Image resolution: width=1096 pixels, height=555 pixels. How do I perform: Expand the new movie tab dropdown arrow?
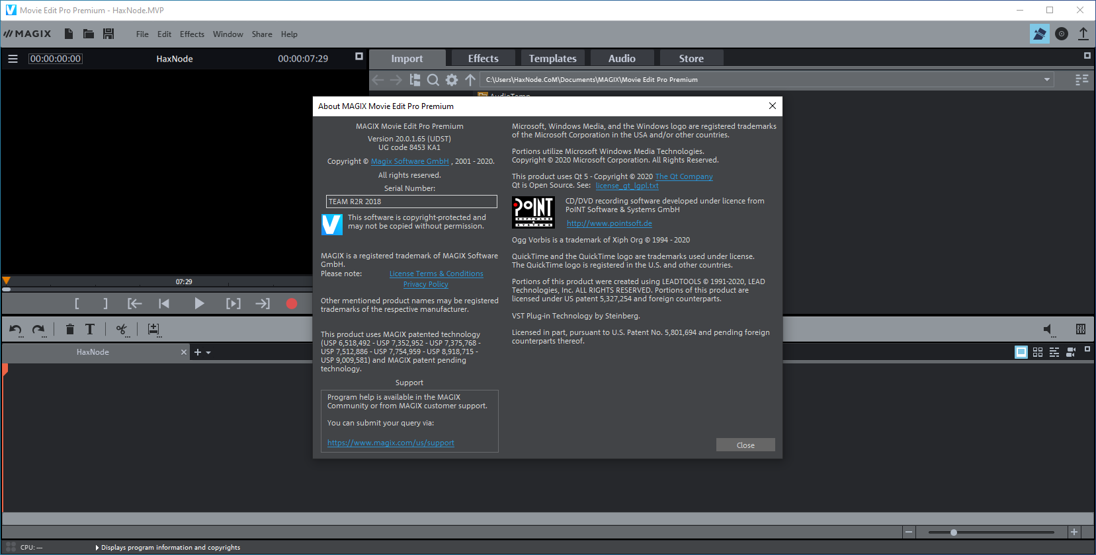pyautogui.click(x=208, y=353)
